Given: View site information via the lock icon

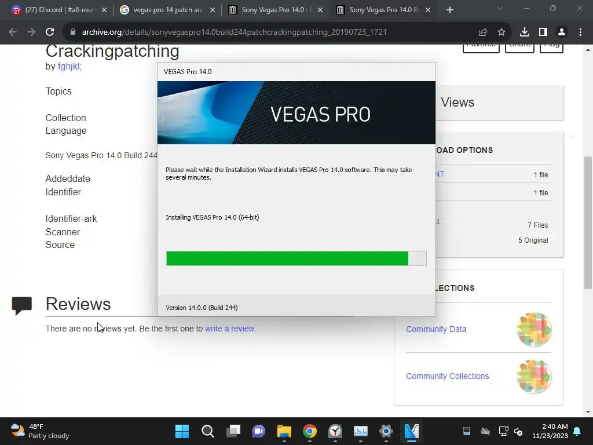Looking at the screenshot, I should click(73, 32).
